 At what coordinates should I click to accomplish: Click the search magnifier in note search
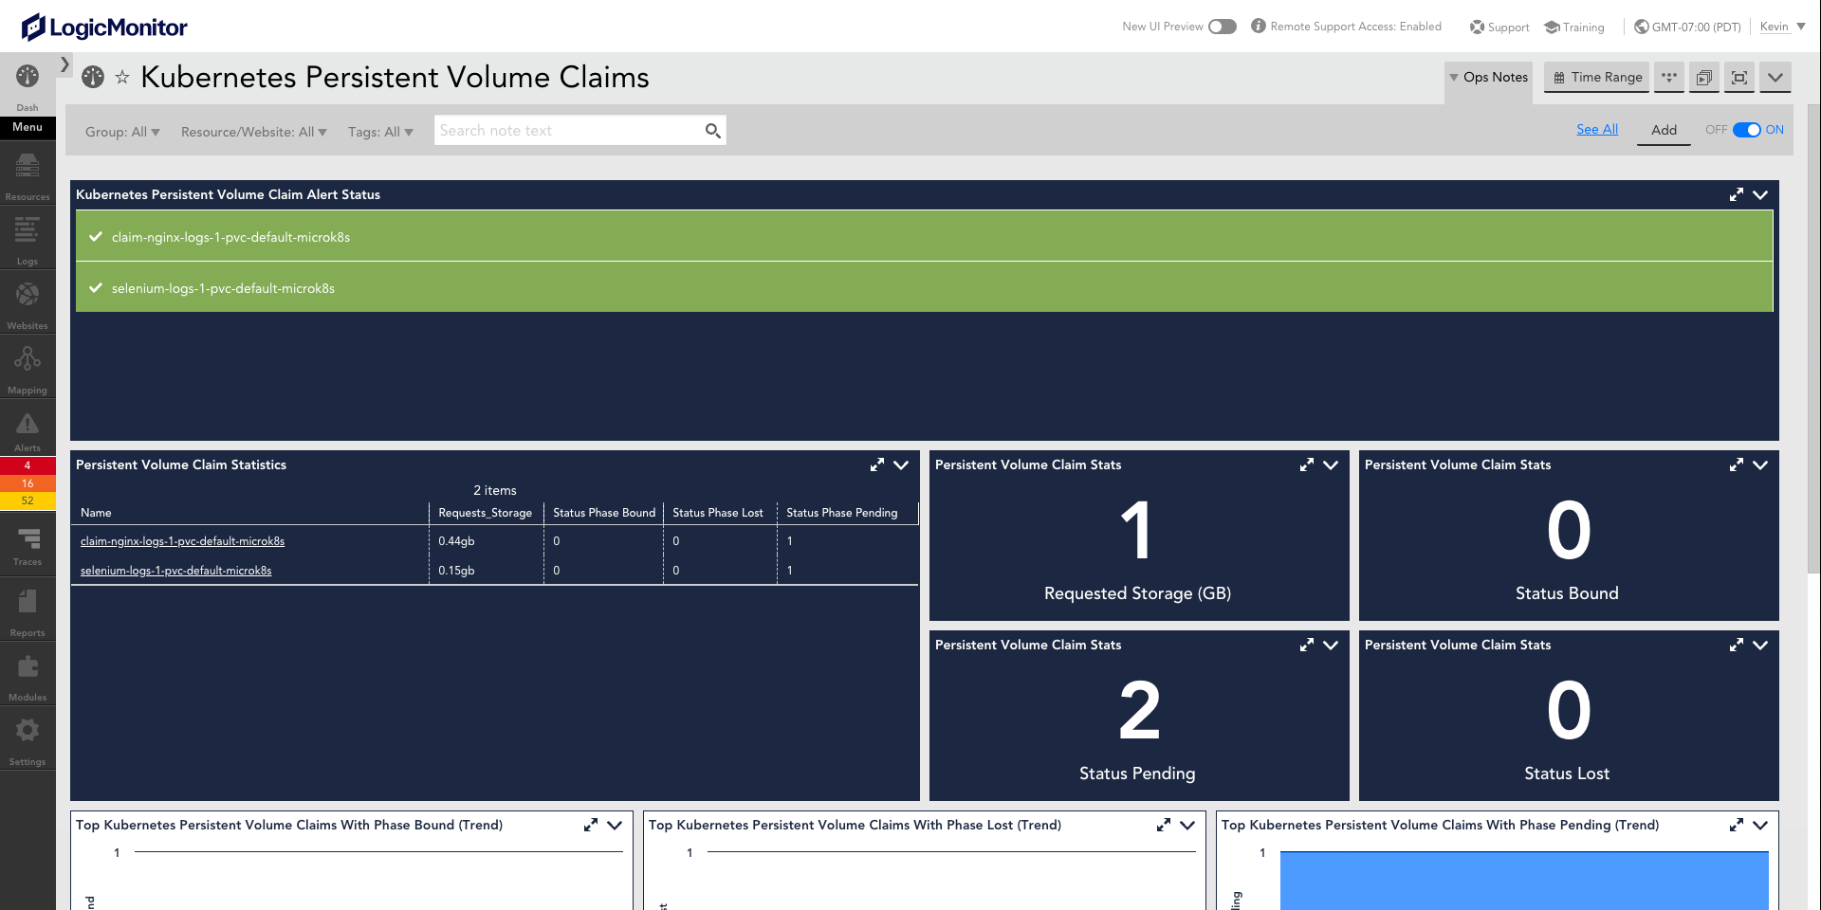[713, 131]
